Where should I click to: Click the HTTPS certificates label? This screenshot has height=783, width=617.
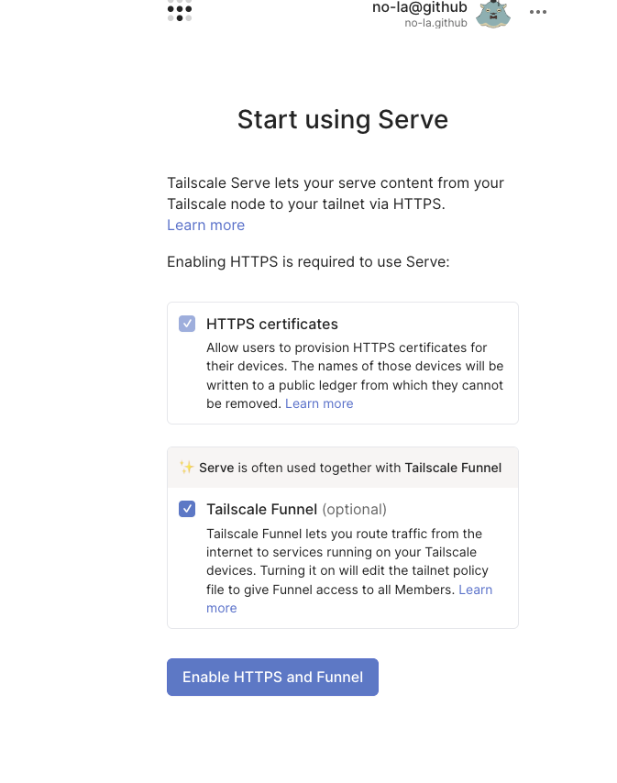272,324
